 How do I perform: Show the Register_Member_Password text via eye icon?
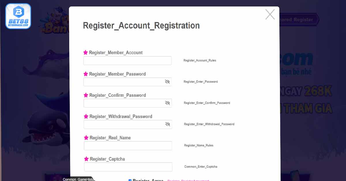(x=167, y=82)
